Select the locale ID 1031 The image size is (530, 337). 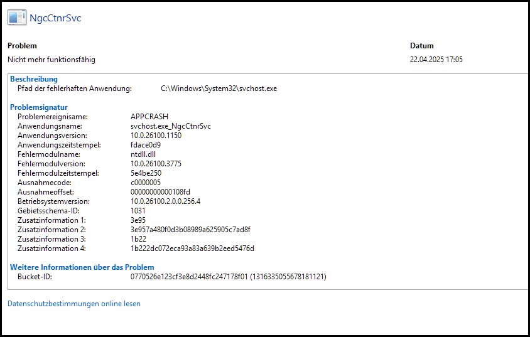pos(138,211)
